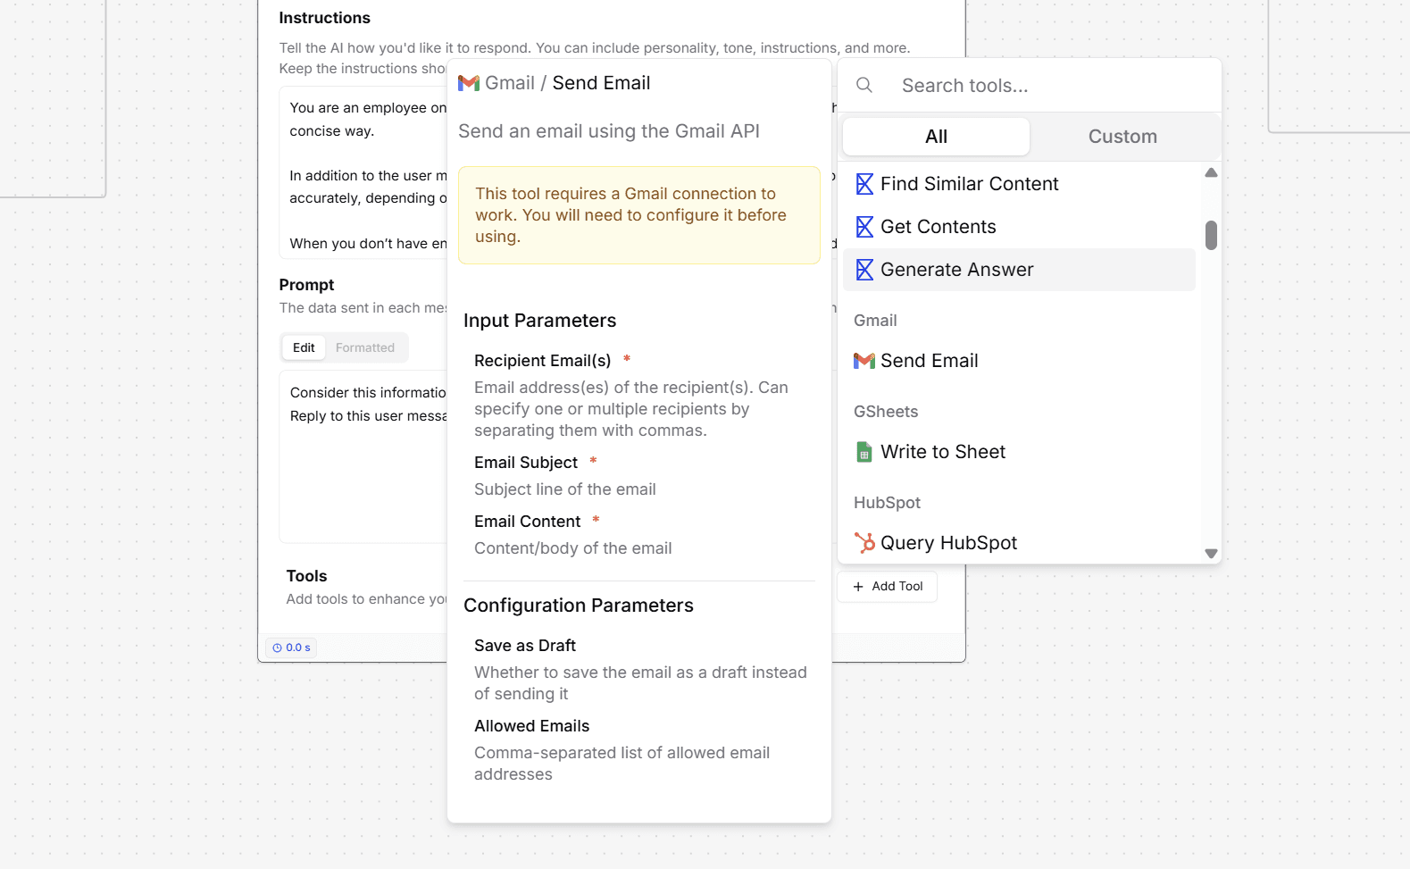Screen dimensions: 1410x869
Task: Click the 0.0 s timing badge
Action: pos(291,648)
